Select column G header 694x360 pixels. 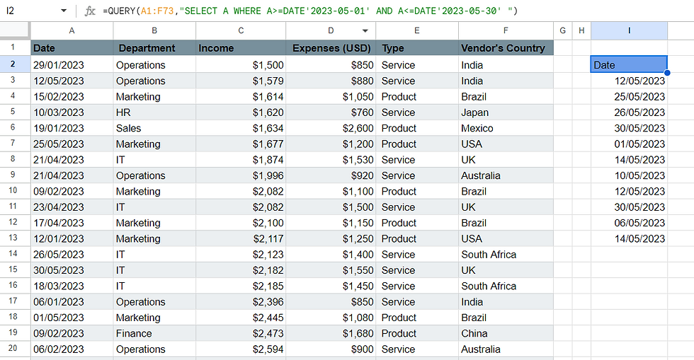coord(562,30)
